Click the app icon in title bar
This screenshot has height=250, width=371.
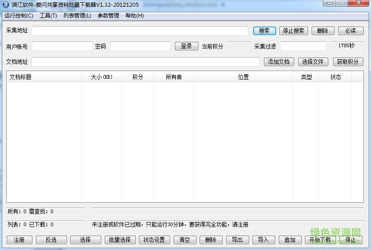pyautogui.click(x=6, y=4)
